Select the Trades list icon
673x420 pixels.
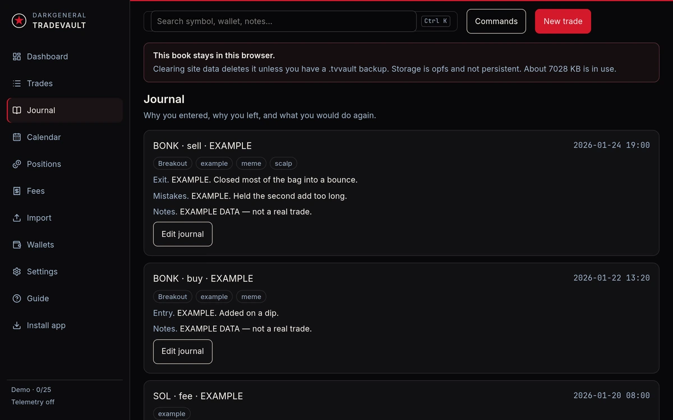pos(17,83)
